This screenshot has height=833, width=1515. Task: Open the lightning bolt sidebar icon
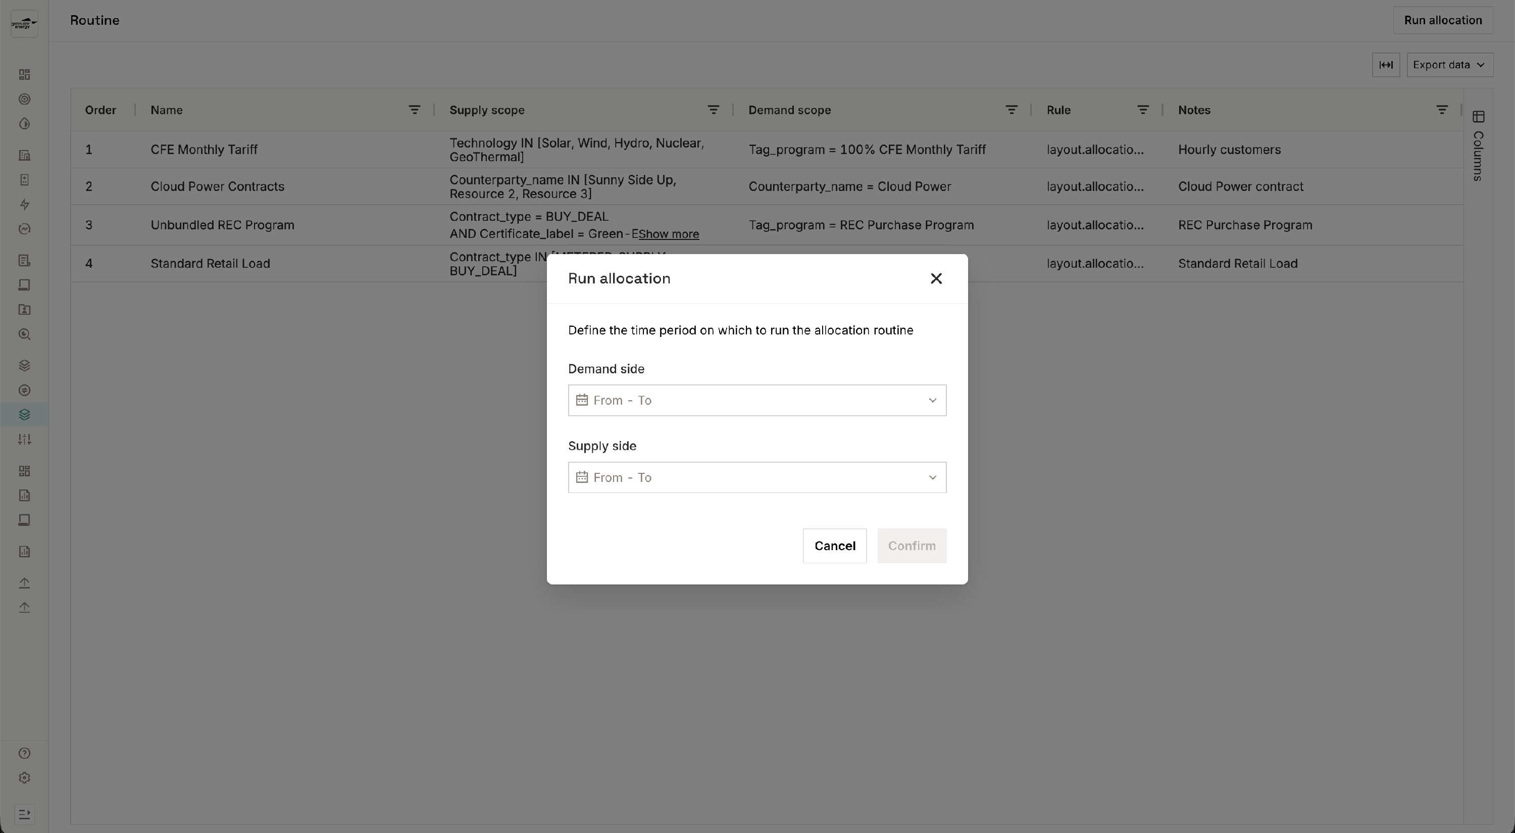24,205
